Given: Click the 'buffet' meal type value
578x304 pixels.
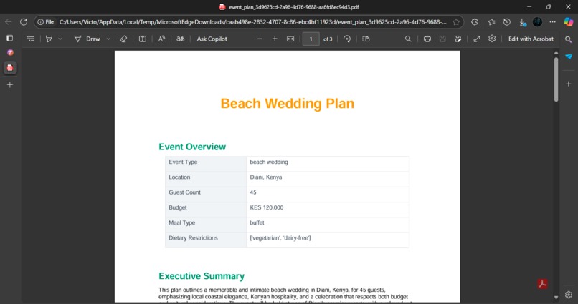Looking at the screenshot, I should (x=257, y=222).
